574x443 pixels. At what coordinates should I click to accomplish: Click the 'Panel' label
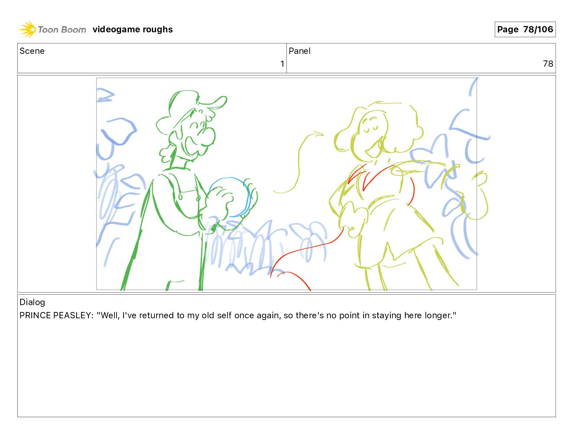pyautogui.click(x=300, y=51)
